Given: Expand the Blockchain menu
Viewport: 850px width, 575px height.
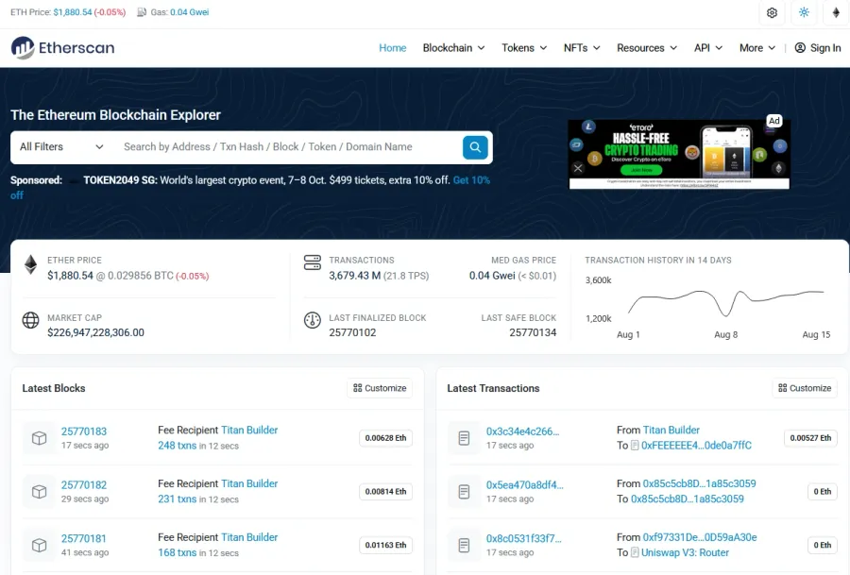Looking at the screenshot, I should (453, 48).
